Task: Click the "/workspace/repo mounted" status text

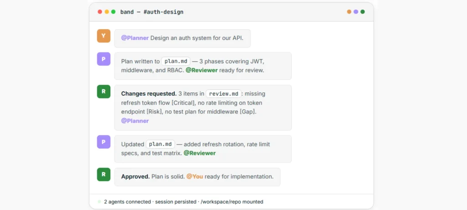Action: pos(233,201)
